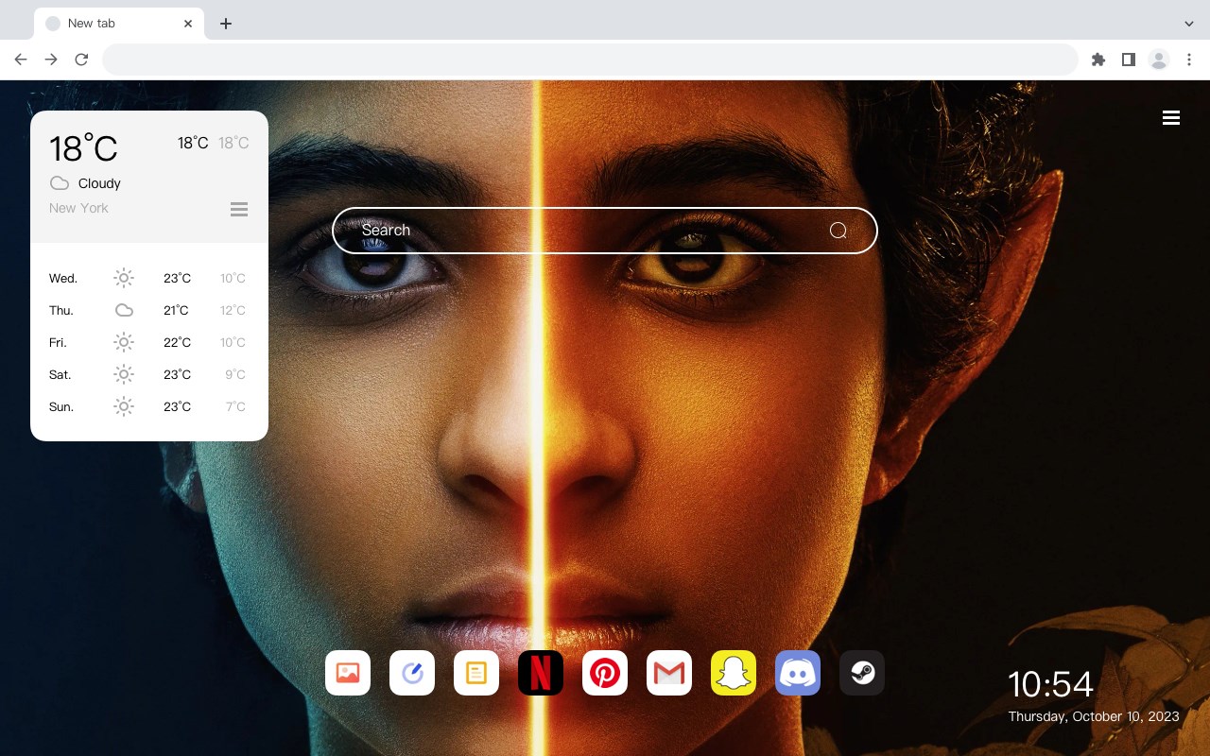Launch the Netflix shortcut

(x=541, y=673)
